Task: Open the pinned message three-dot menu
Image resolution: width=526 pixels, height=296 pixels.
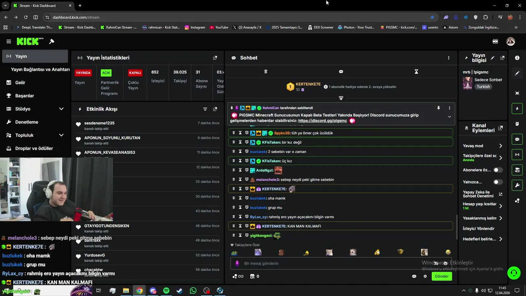Action: coord(449,108)
